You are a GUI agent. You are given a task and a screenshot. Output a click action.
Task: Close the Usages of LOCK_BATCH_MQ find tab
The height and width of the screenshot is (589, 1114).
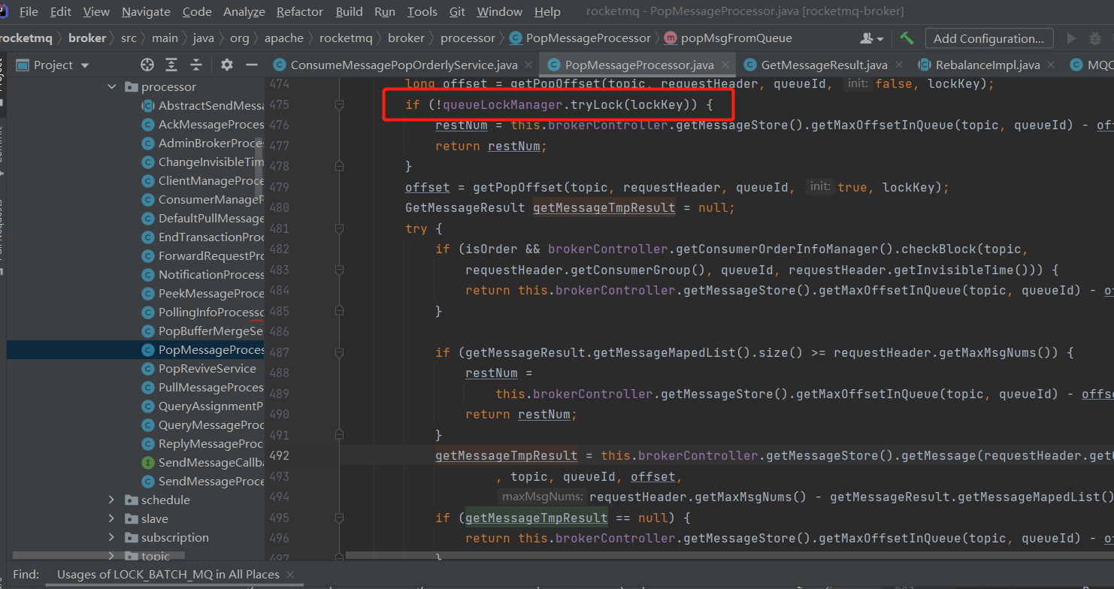[290, 575]
